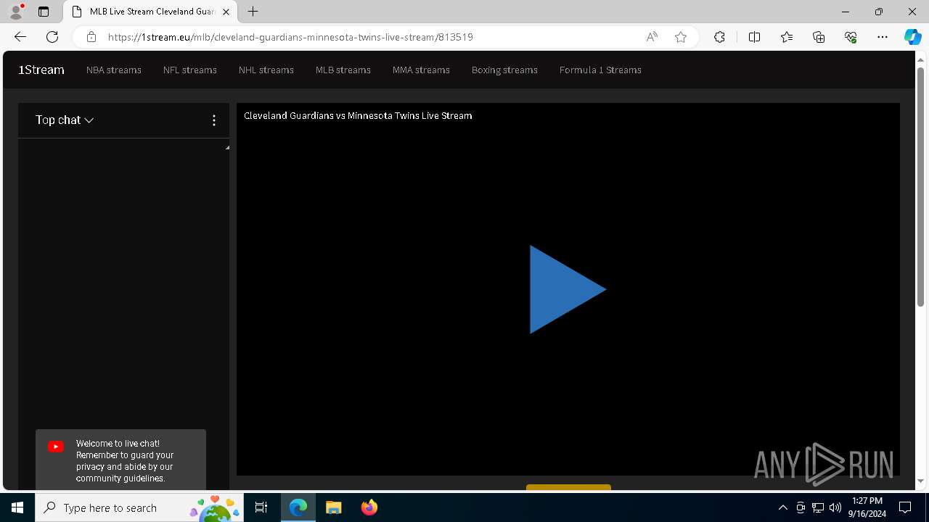Click the yellow button below the player
Screen dimensions: 929x522
568,487
